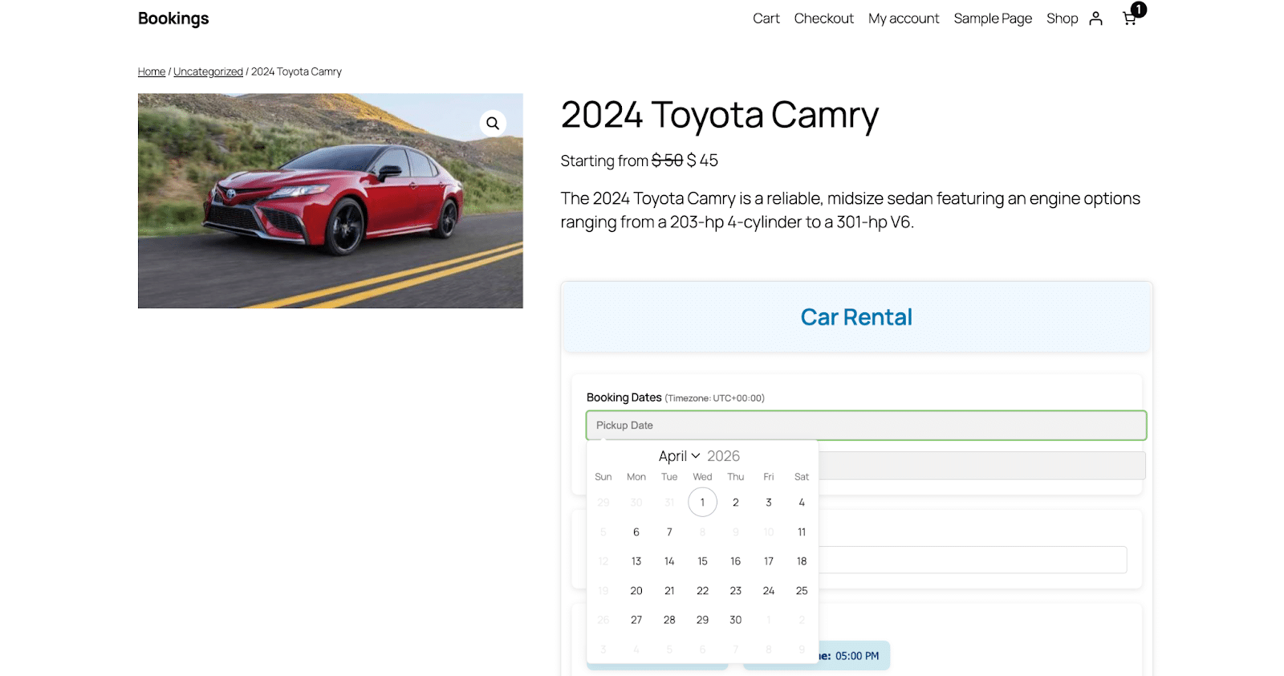
Task: Pick April 22 in the calendar
Action: coord(702,591)
